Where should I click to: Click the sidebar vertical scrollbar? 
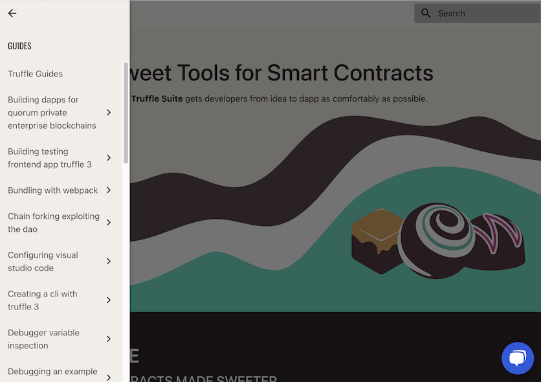click(126, 113)
